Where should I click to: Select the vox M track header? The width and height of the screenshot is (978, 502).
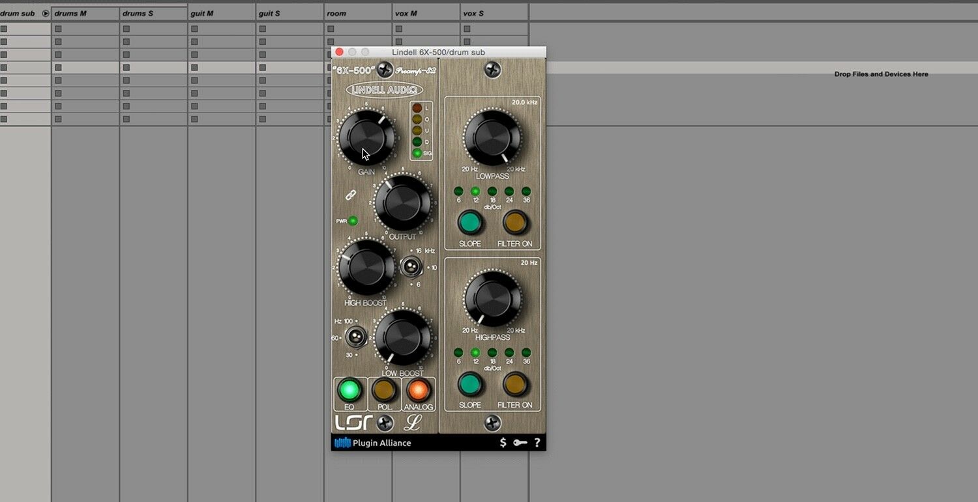pyautogui.click(x=426, y=13)
